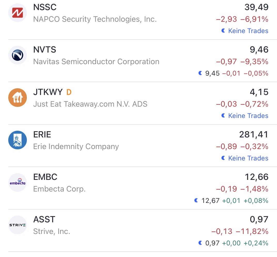
Task: Open Navitas Semiconductor Corporation company name
Action: pos(96,62)
